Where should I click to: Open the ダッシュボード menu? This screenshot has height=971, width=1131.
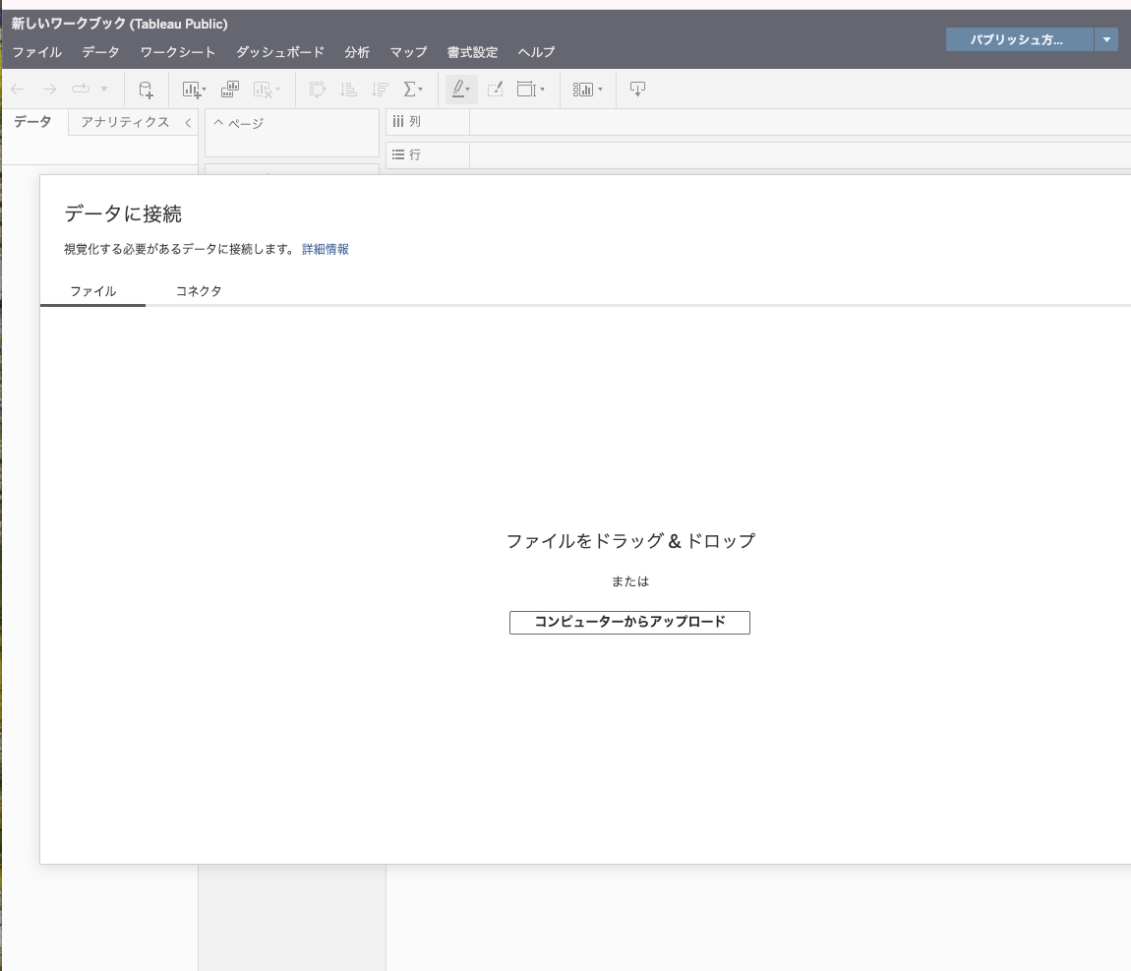280,52
